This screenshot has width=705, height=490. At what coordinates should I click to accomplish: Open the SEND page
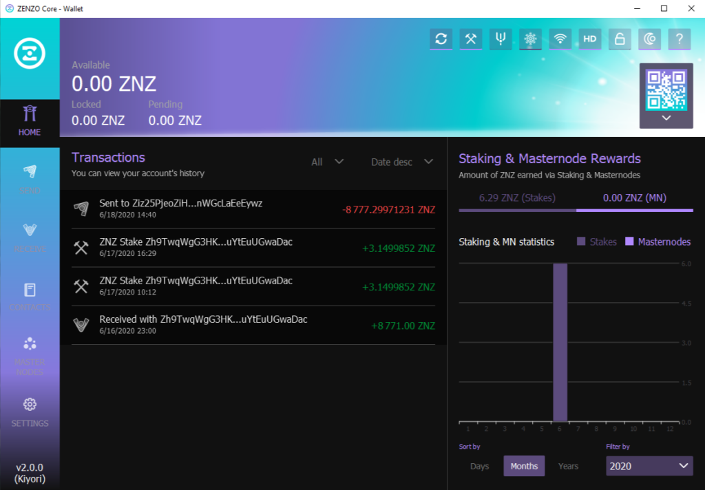click(x=30, y=180)
